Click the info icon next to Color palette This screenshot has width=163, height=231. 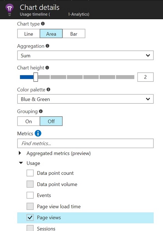(48, 89)
